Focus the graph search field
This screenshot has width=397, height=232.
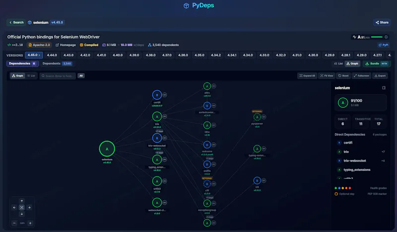[x=58, y=76]
